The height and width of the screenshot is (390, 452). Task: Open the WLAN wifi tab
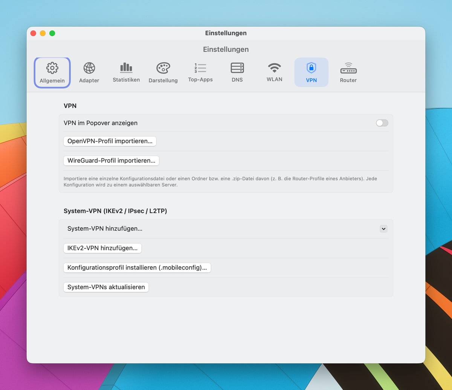point(275,73)
